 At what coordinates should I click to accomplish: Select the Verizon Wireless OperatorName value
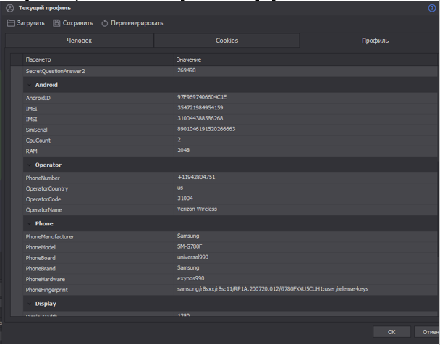click(x=198, y=209)
